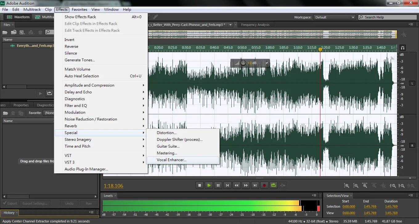Expand Amplitude and Compression submenu
This screenshot has height=224, width=419.
pos(101,85)
